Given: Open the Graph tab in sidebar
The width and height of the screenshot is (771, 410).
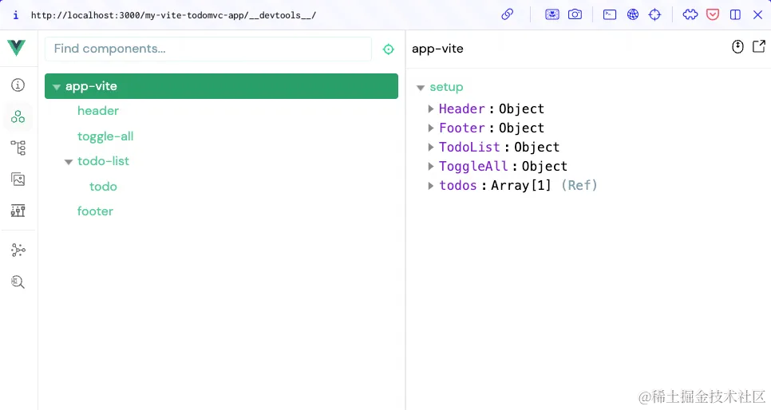Looking at the screenshot, I should [x=18, y=250].
